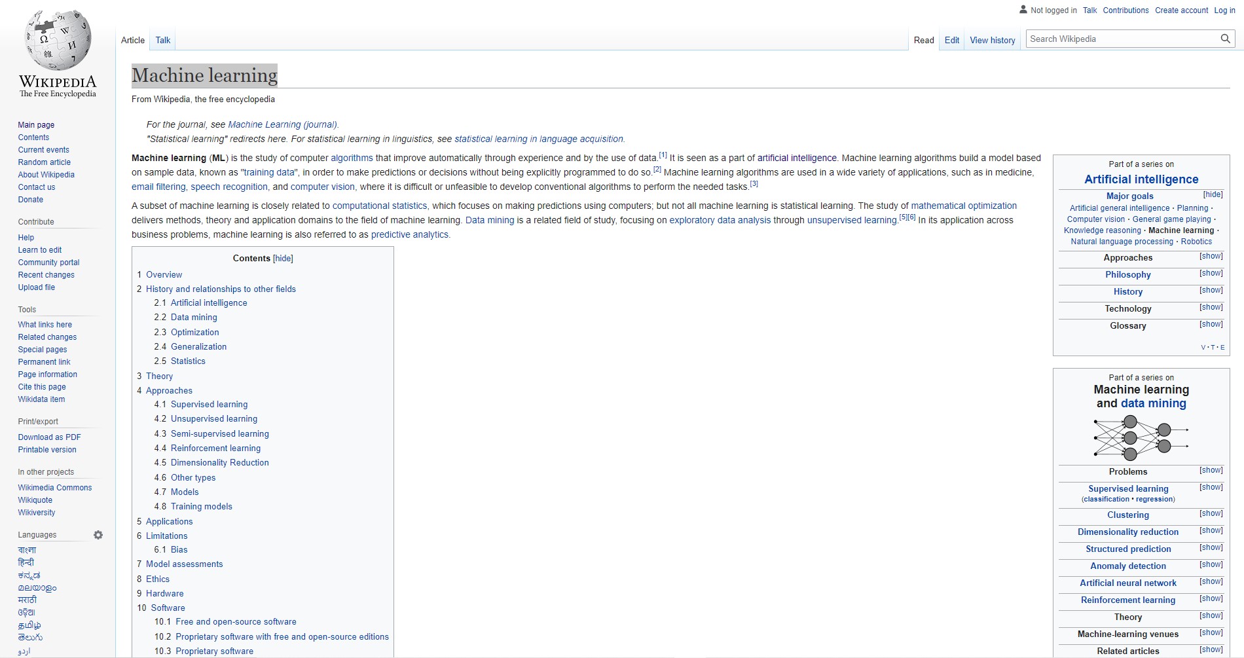Open the language settings gear icon

[98, 535]
